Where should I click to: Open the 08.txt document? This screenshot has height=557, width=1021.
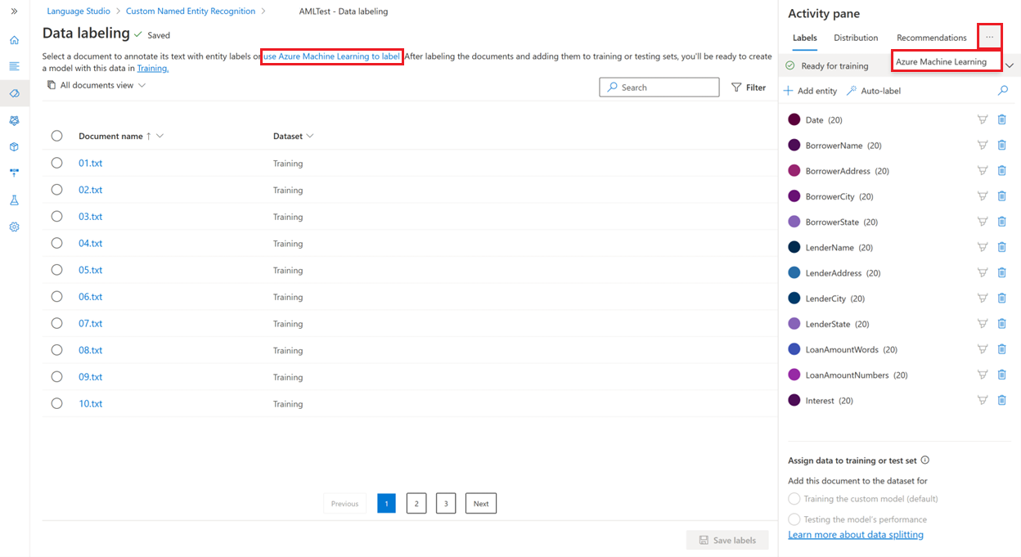(x=90, y=350)
